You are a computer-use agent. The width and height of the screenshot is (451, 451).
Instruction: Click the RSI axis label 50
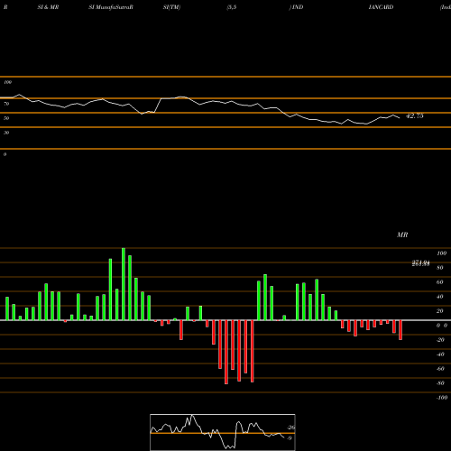[x=6, y=118]
